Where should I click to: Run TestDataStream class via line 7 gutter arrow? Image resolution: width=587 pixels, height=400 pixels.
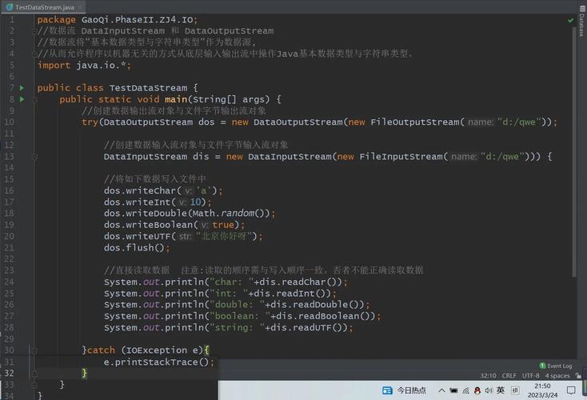[x=22, y=88]
